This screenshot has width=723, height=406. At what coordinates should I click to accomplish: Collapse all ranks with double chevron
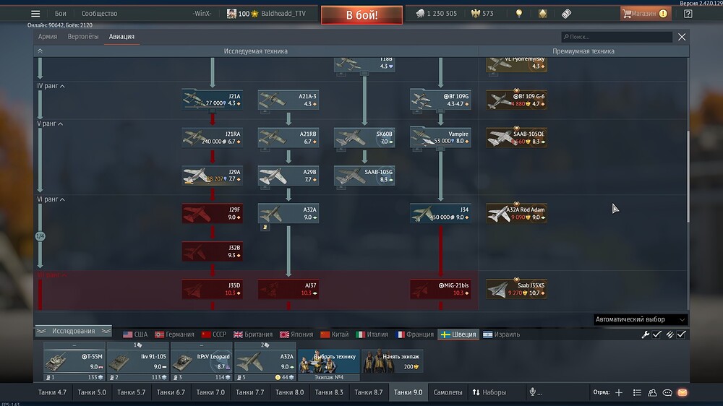click(40, 51)
